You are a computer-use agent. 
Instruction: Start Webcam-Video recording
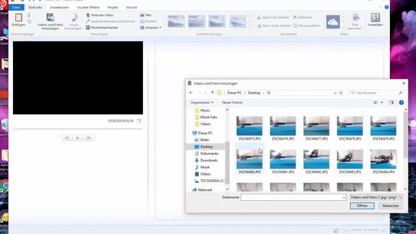[x=99, y=15]
